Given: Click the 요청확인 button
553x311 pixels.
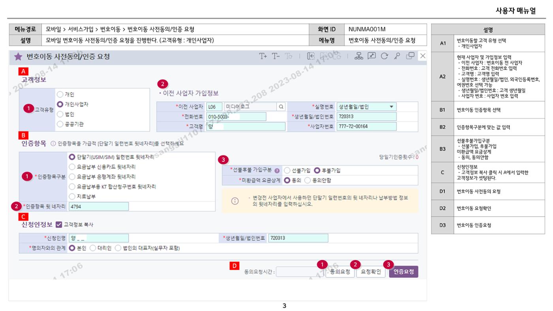Looking at the screenshot, I should pos(371,272).
